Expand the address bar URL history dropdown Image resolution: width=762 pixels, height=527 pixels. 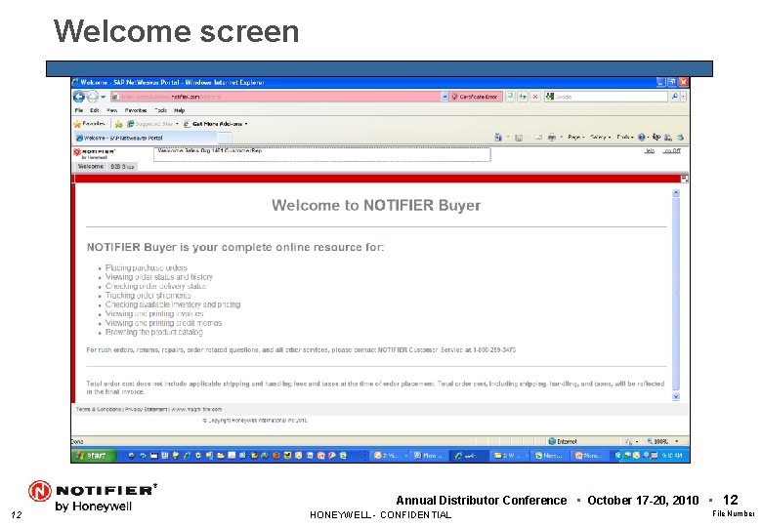point(444,97)
